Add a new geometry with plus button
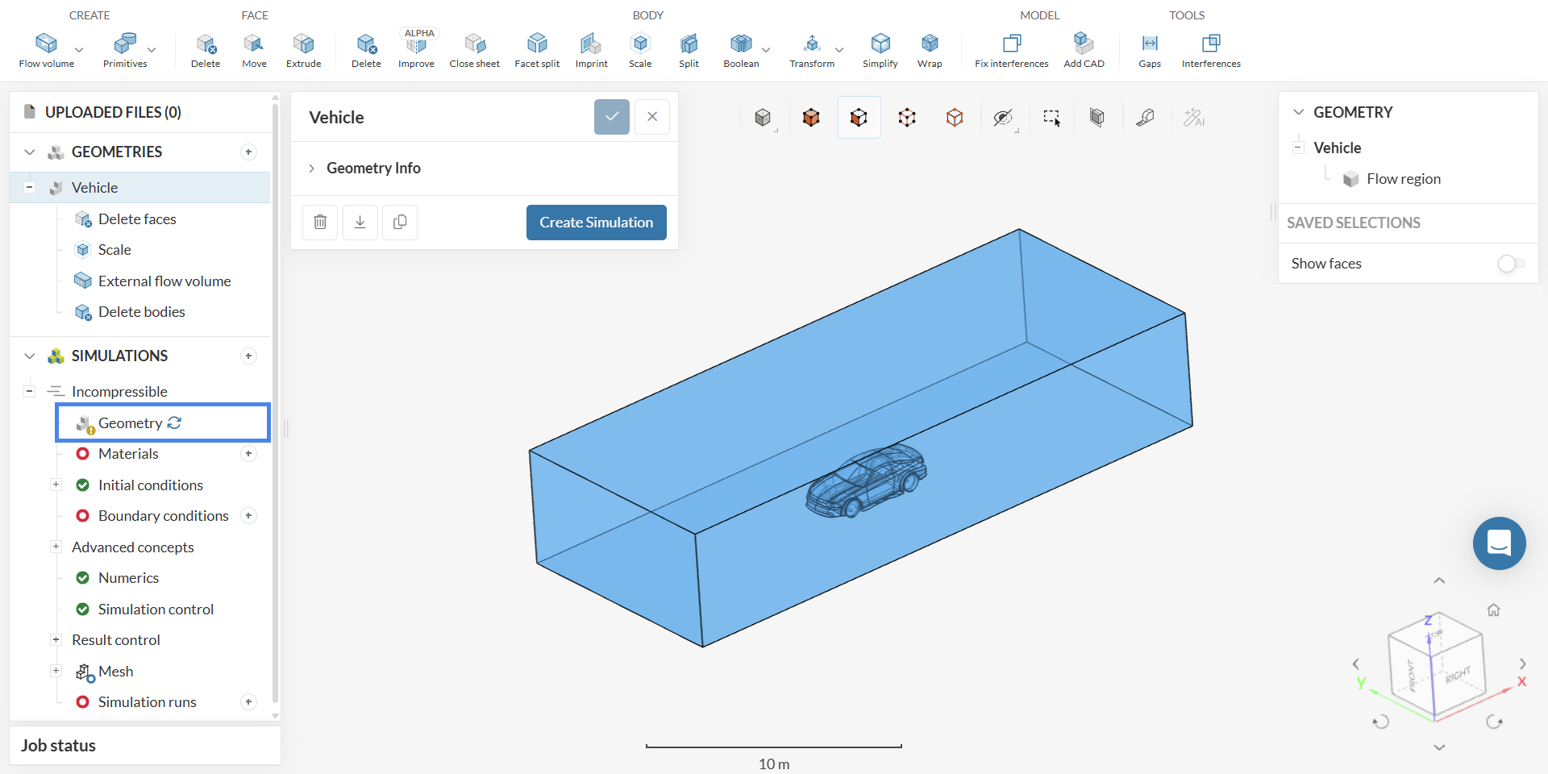Image resolution: width=1548 pixels, height=774 pixels. click(x=248, y=152)
